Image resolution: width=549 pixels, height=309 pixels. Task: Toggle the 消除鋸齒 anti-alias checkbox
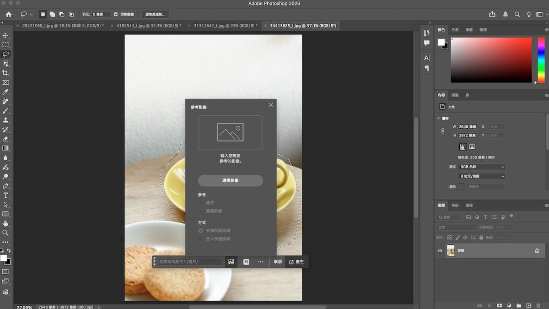pos(116,14)
